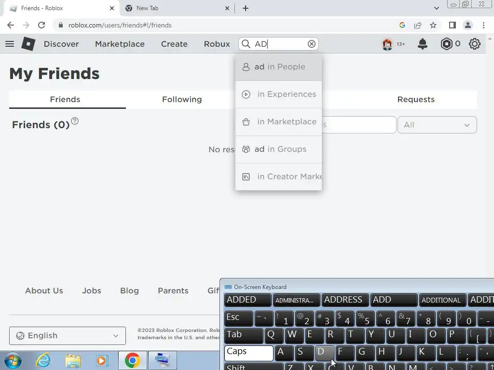Open Discover in the nav bar

(x=61, y=44)
